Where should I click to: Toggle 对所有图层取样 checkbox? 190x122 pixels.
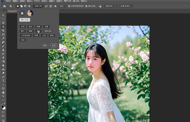69,6
